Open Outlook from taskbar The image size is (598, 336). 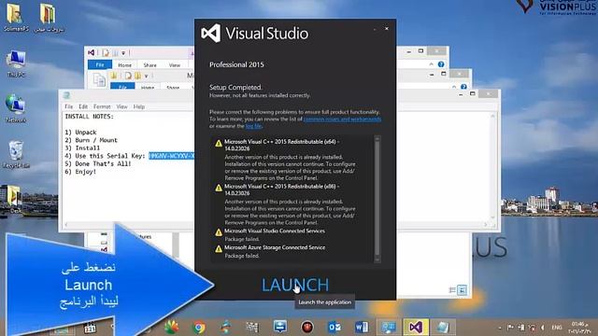pyautogui.click(x=335, y=328)
